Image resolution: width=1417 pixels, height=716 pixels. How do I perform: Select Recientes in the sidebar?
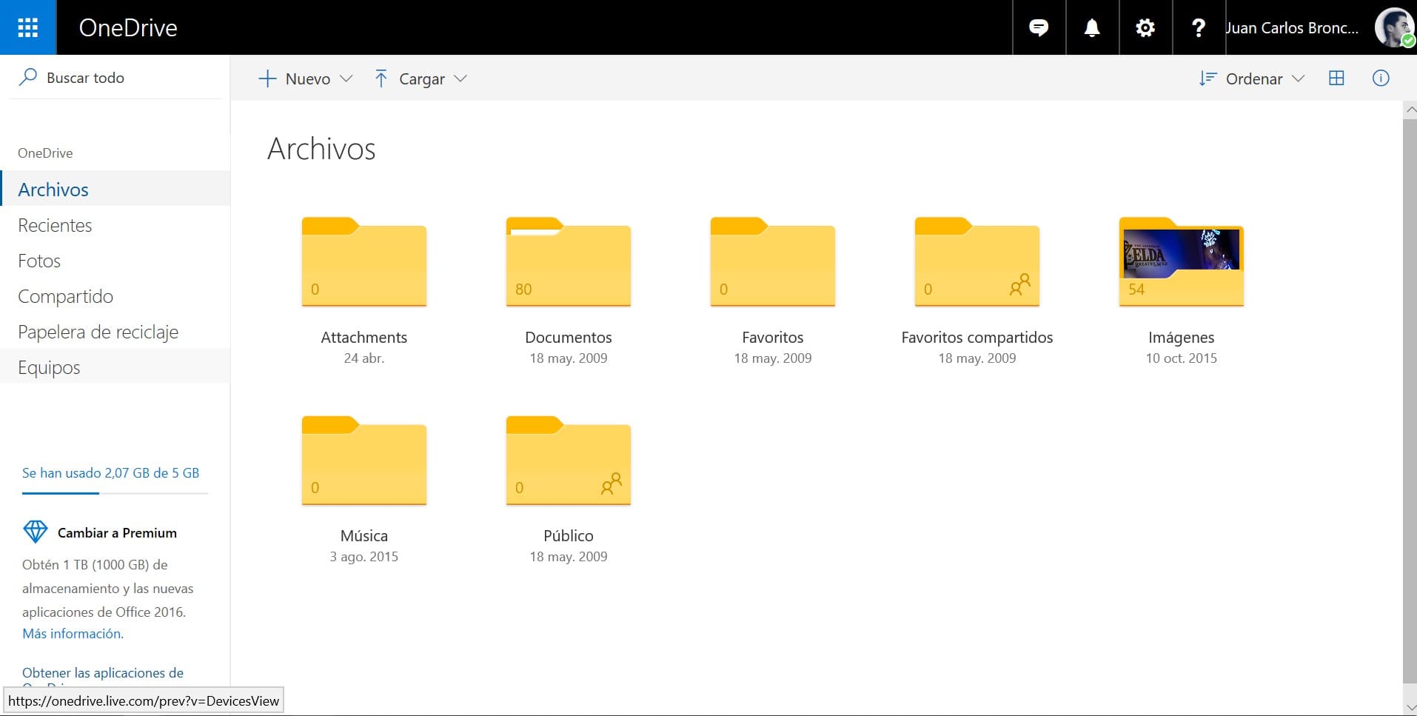55,225
